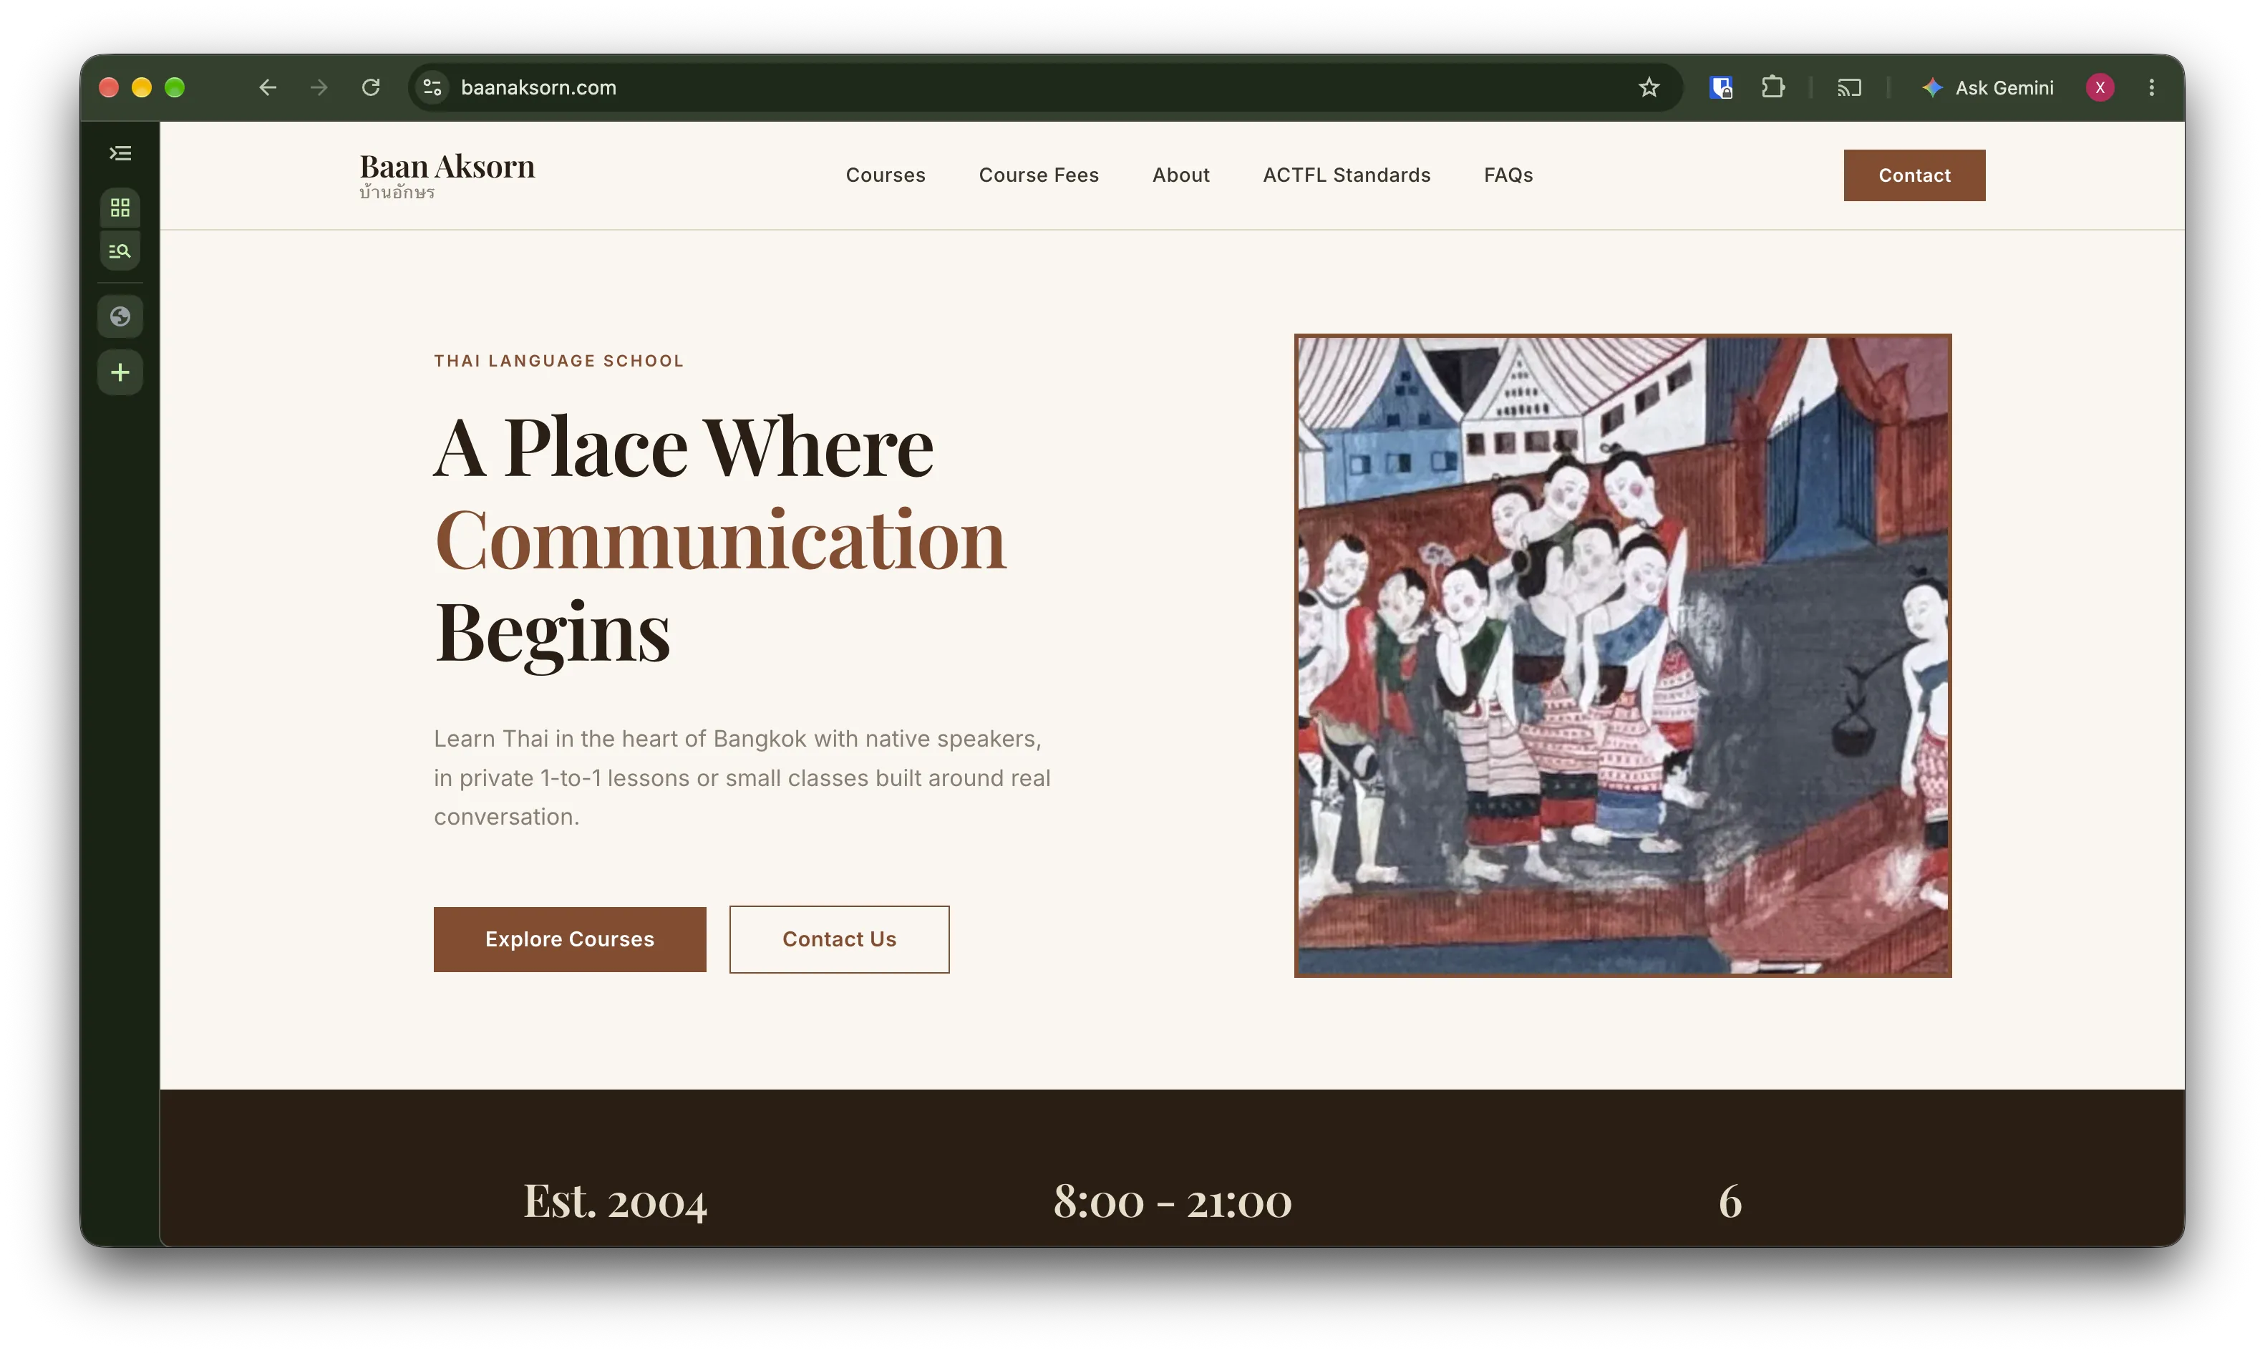Open the Courses nav item
2265x1353 pixels.
(x=885, y=175)
